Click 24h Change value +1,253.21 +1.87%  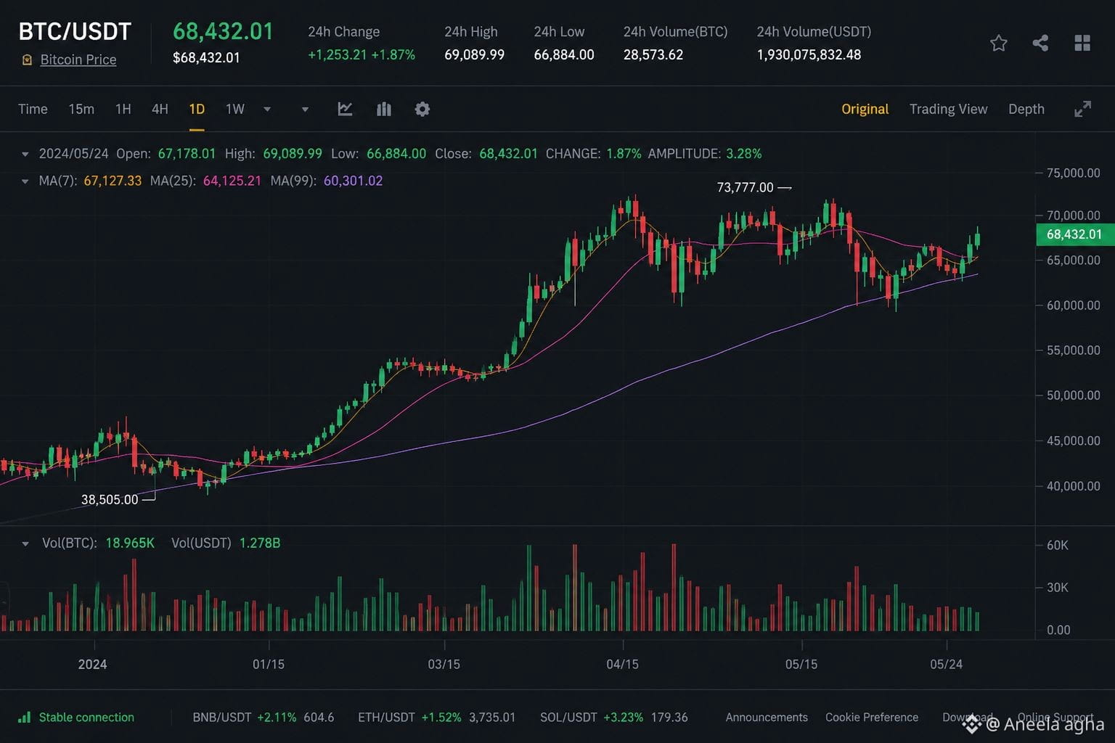click(x=362, y=54)
